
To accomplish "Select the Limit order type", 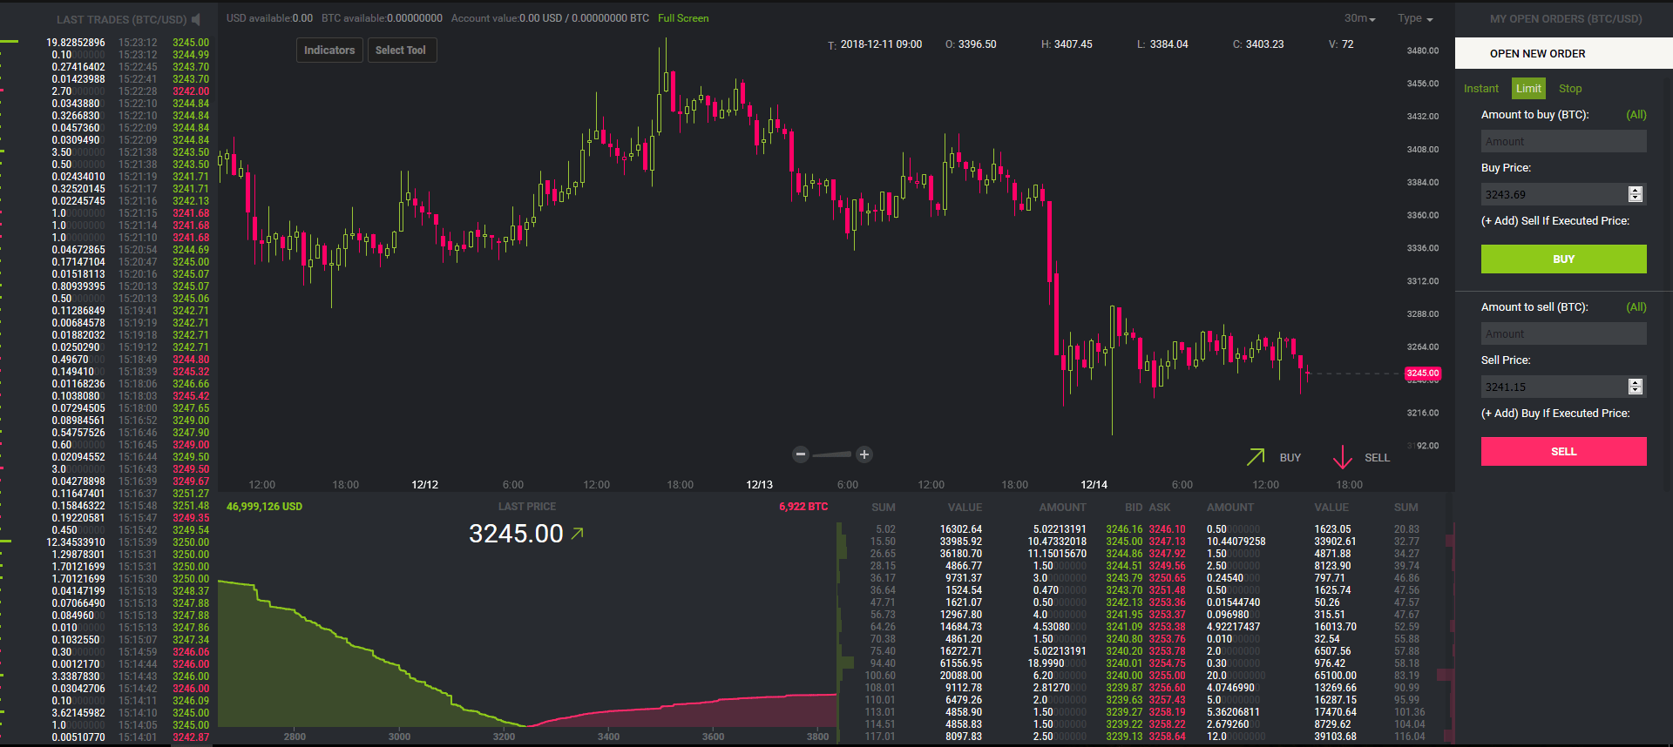I will click(1528, 89).
